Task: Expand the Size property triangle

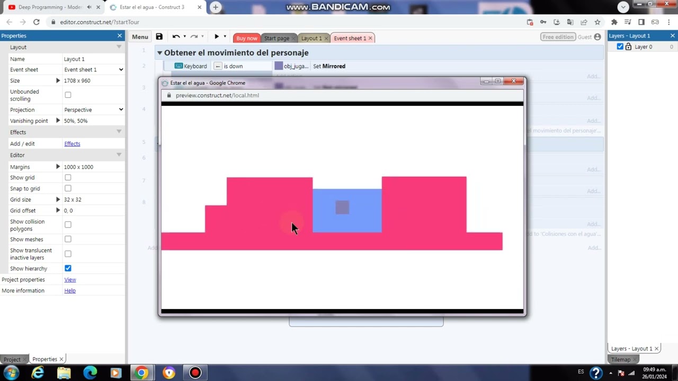Action: [x=58, y=80]
